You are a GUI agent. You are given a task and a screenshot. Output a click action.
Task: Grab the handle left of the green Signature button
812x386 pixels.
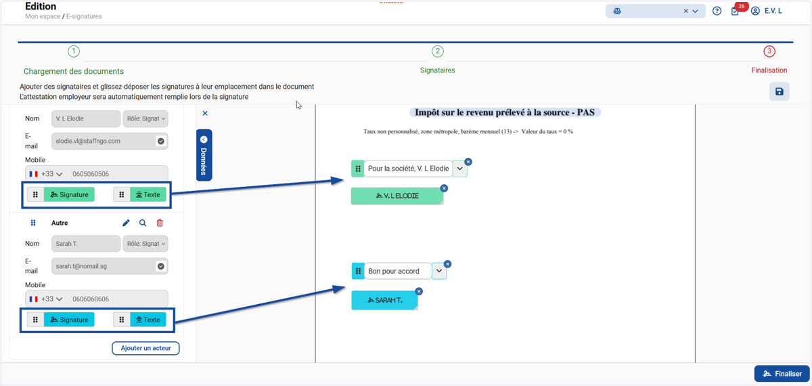(x=36, y=194)
